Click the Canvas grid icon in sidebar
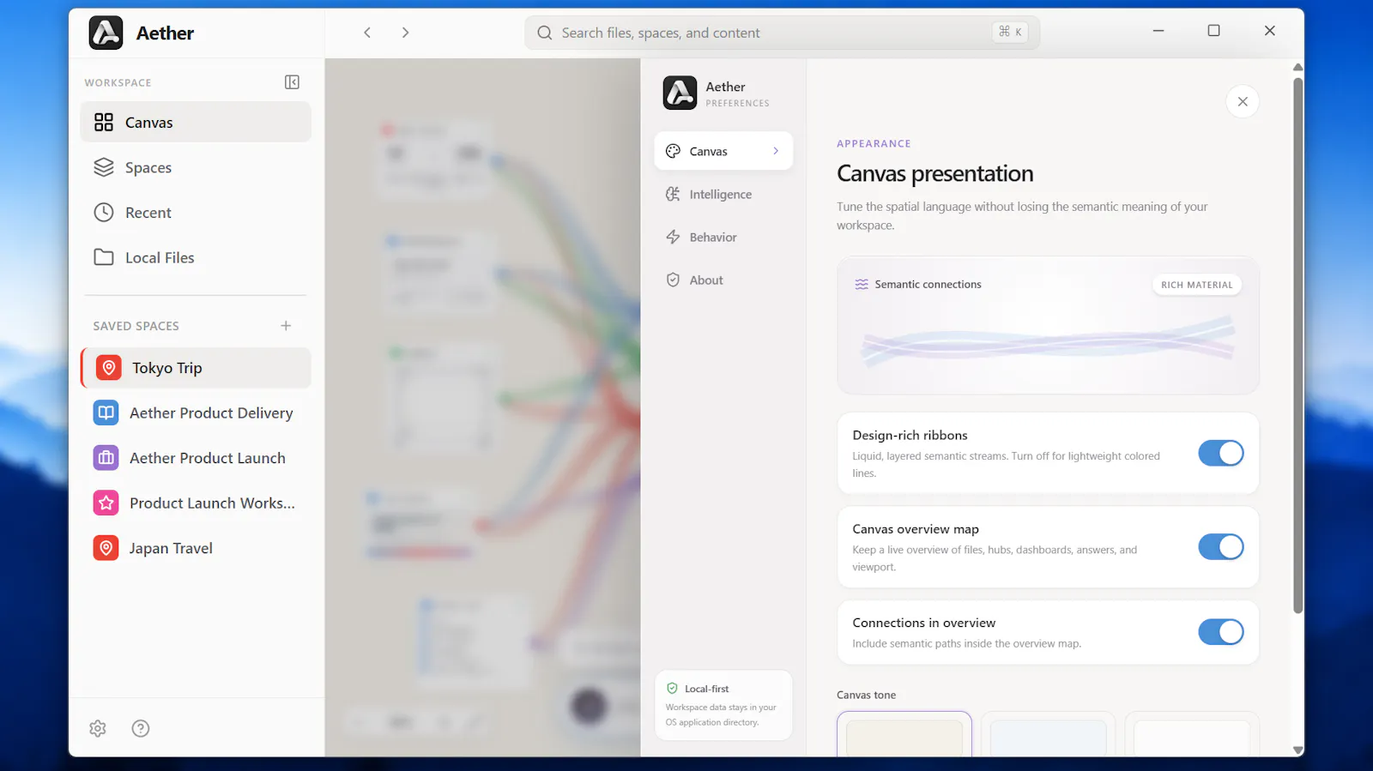The image size is (1373, 771). [x=104, y=123]
